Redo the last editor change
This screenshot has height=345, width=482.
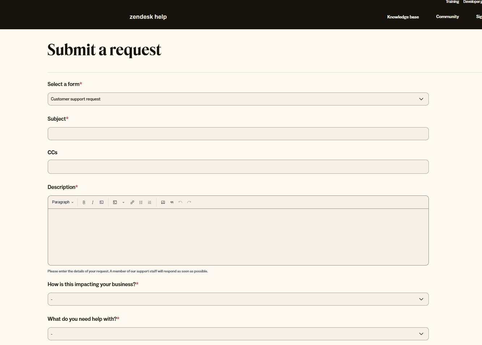pos(189,202)
